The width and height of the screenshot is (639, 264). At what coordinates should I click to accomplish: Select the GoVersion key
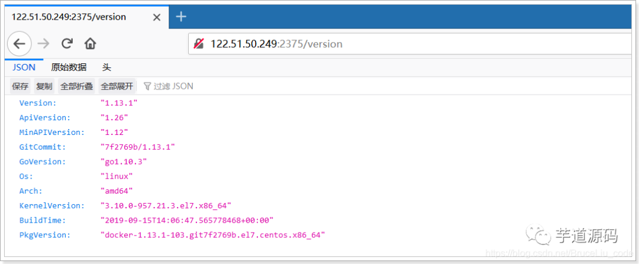(x=43, y=162)
